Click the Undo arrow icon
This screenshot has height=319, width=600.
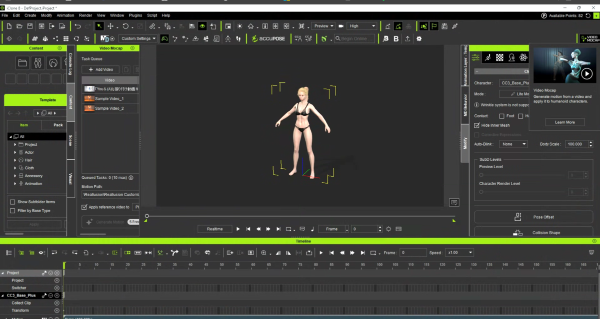pos(77,26)
